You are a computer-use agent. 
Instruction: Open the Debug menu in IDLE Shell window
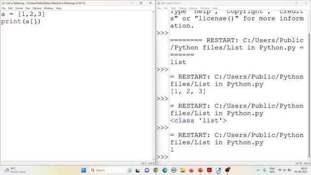tap(183, 8)
